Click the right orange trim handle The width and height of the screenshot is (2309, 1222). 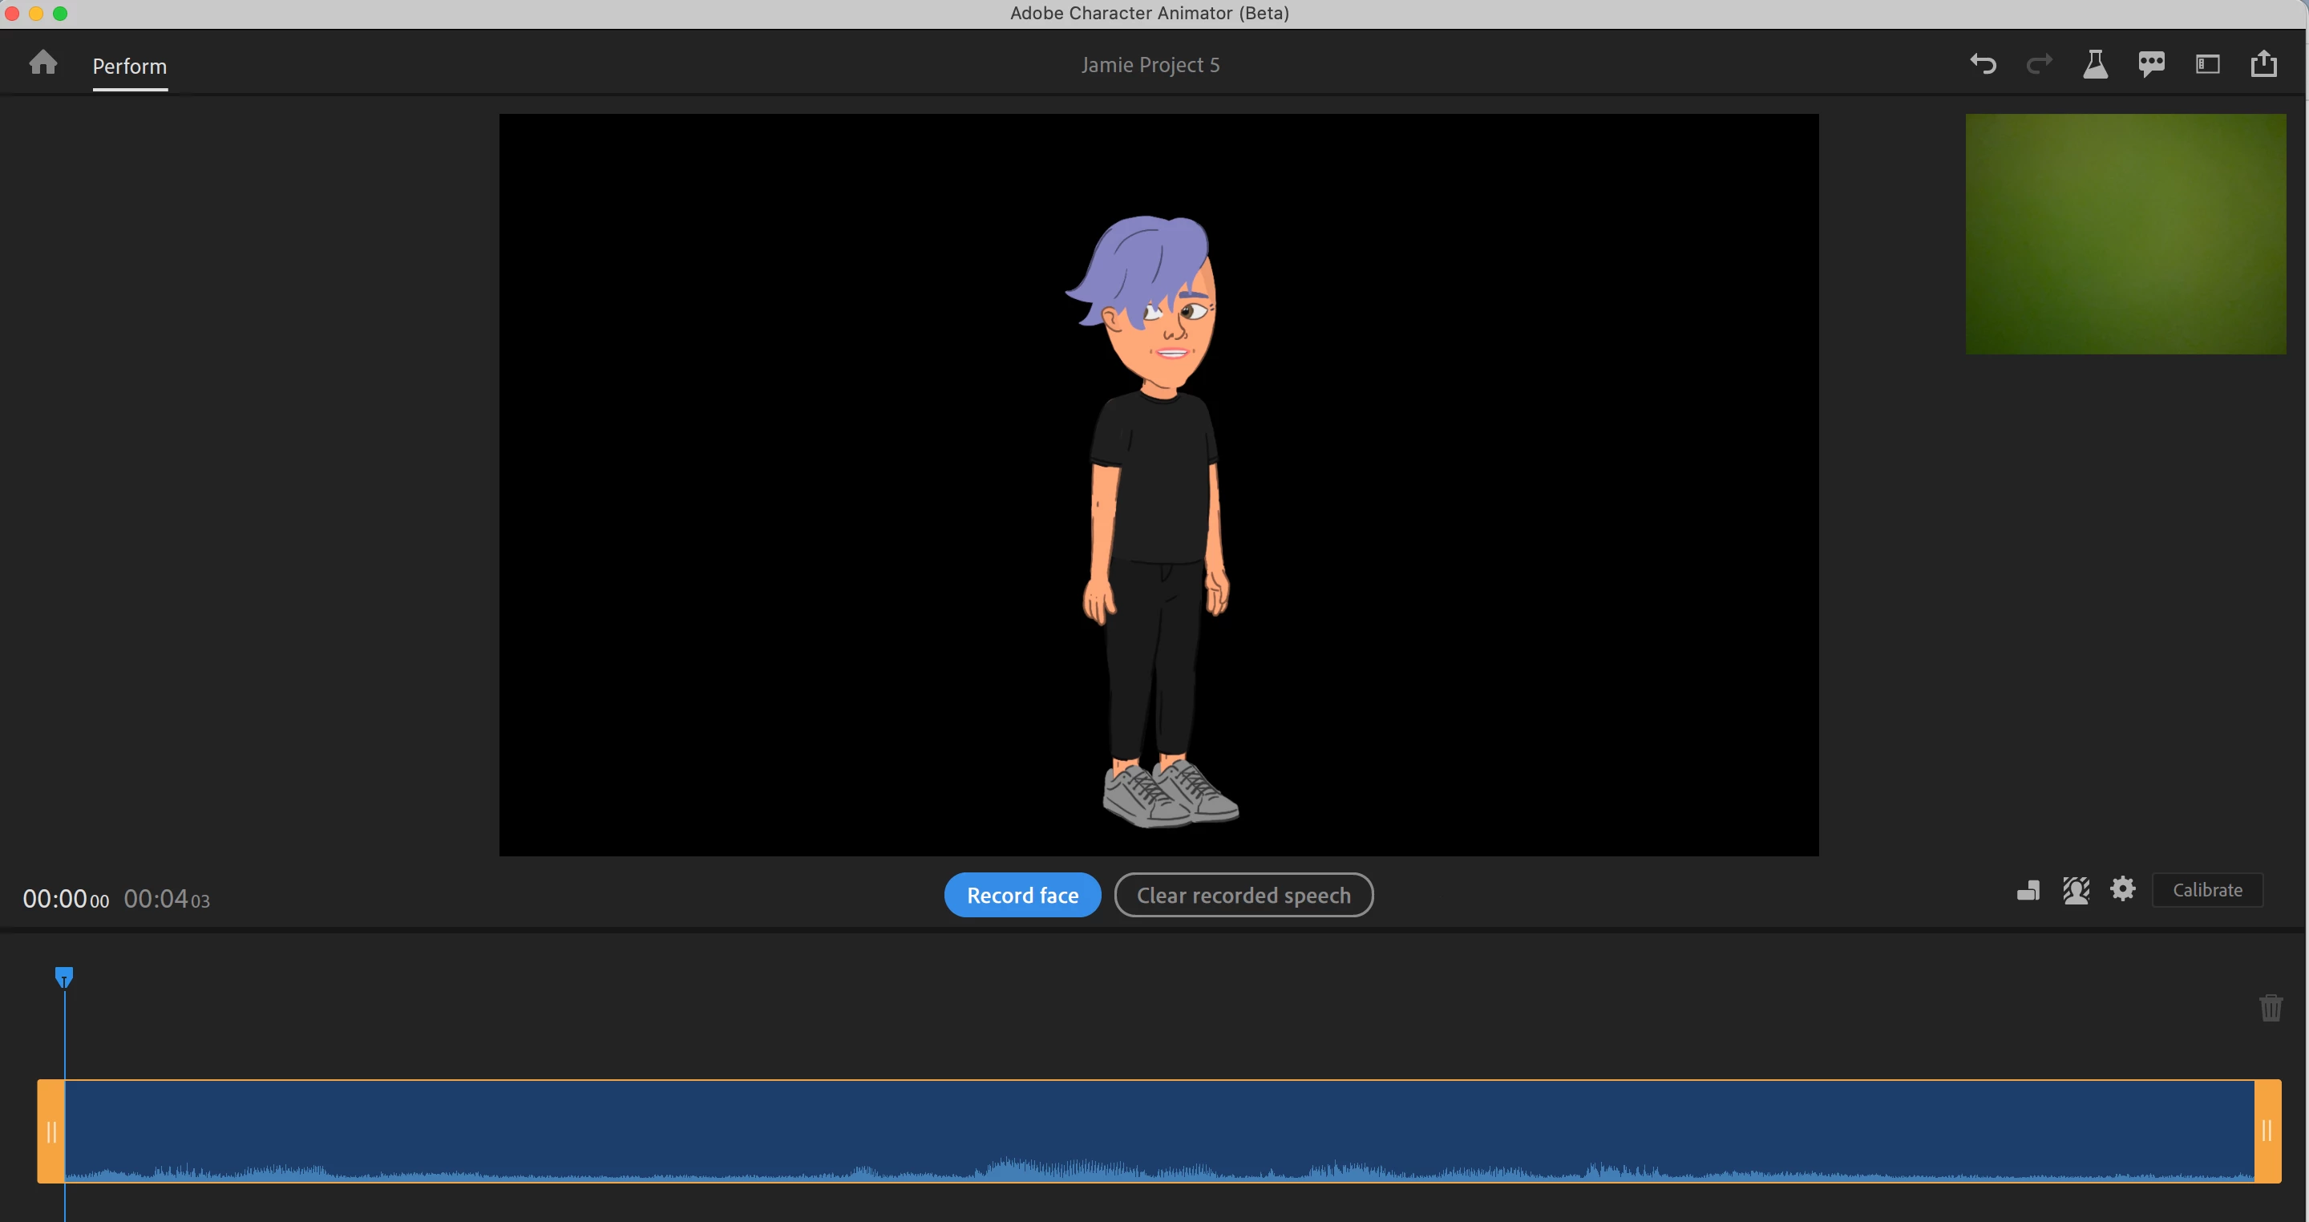2267,1131
